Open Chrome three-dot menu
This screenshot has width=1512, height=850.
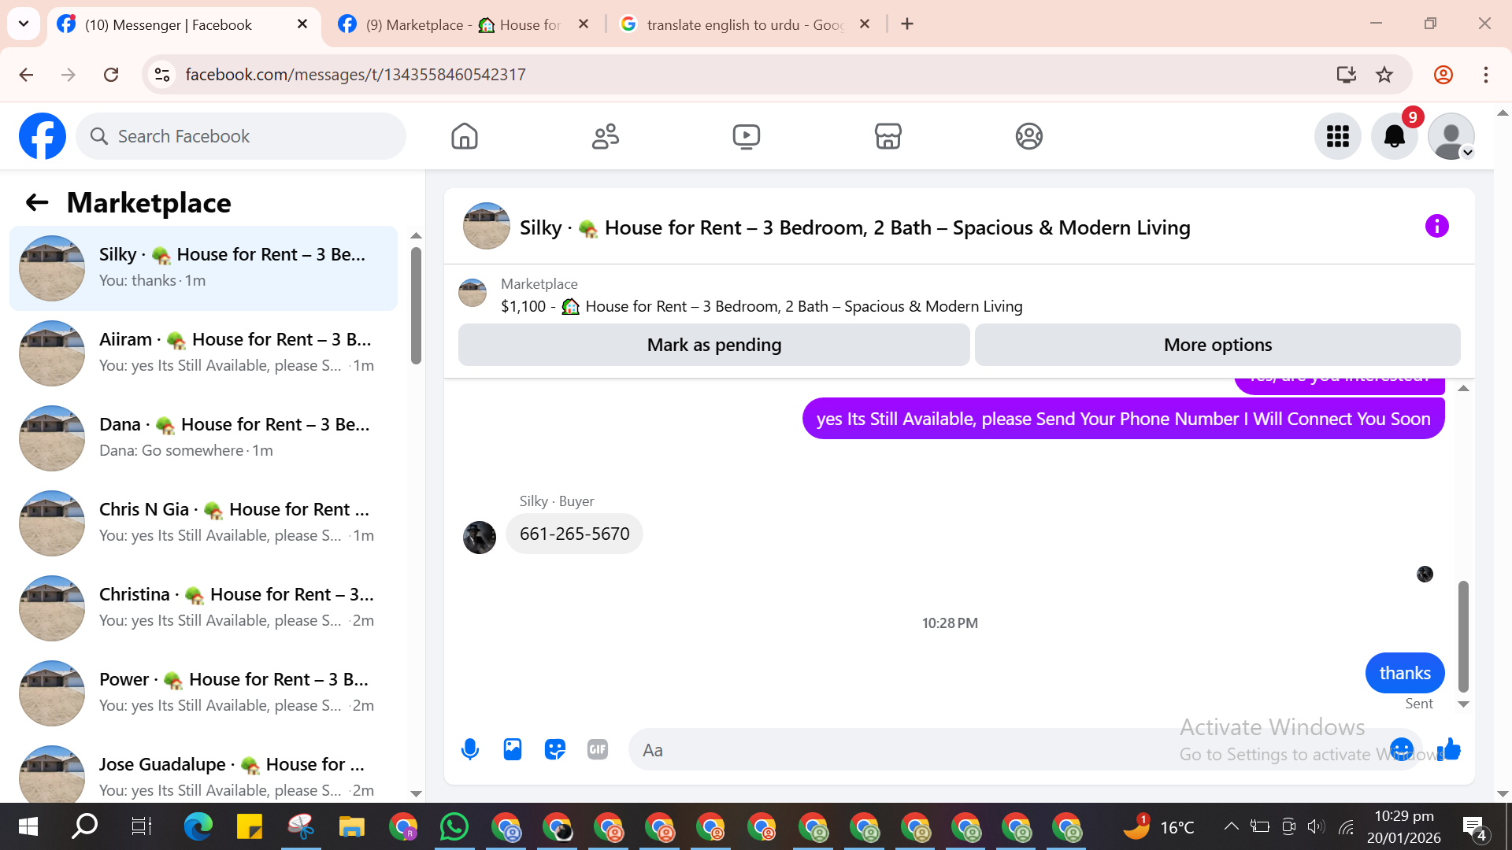1486,75
